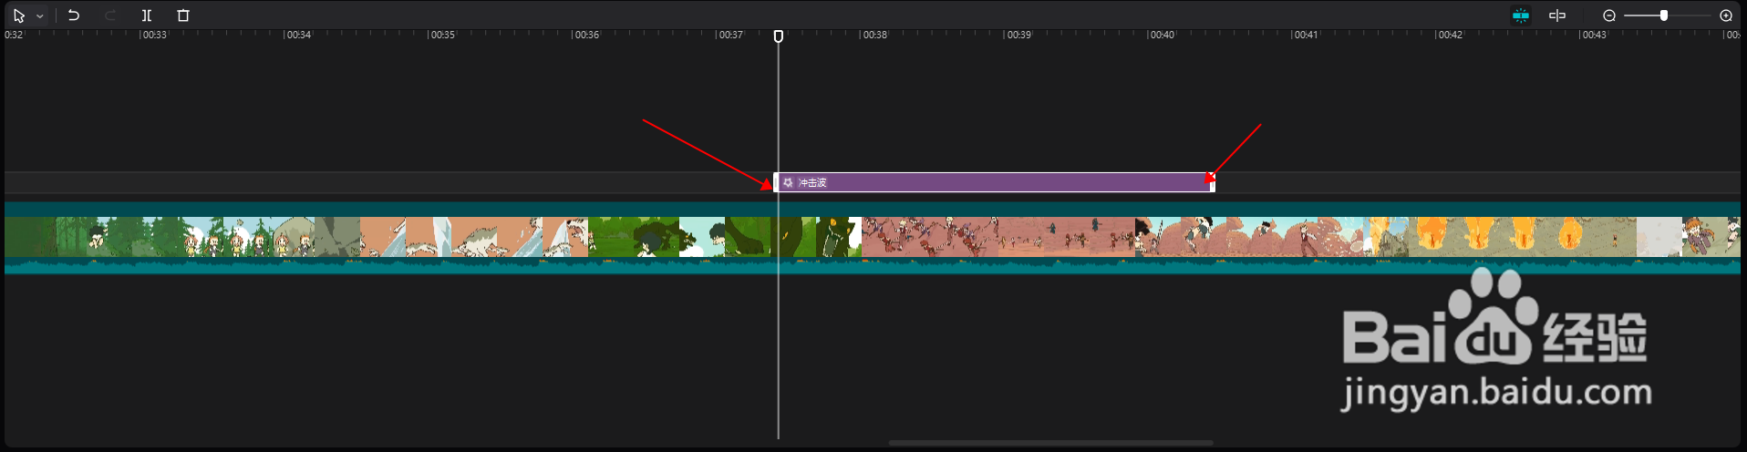The height and width of the screenshot is (452, 1747).
Task: Zoom out the timeline
Action: tap(1609, 15)
